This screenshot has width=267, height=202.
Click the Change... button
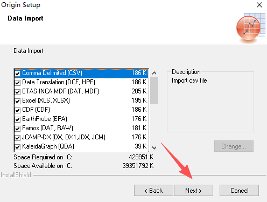click(234, 146)
